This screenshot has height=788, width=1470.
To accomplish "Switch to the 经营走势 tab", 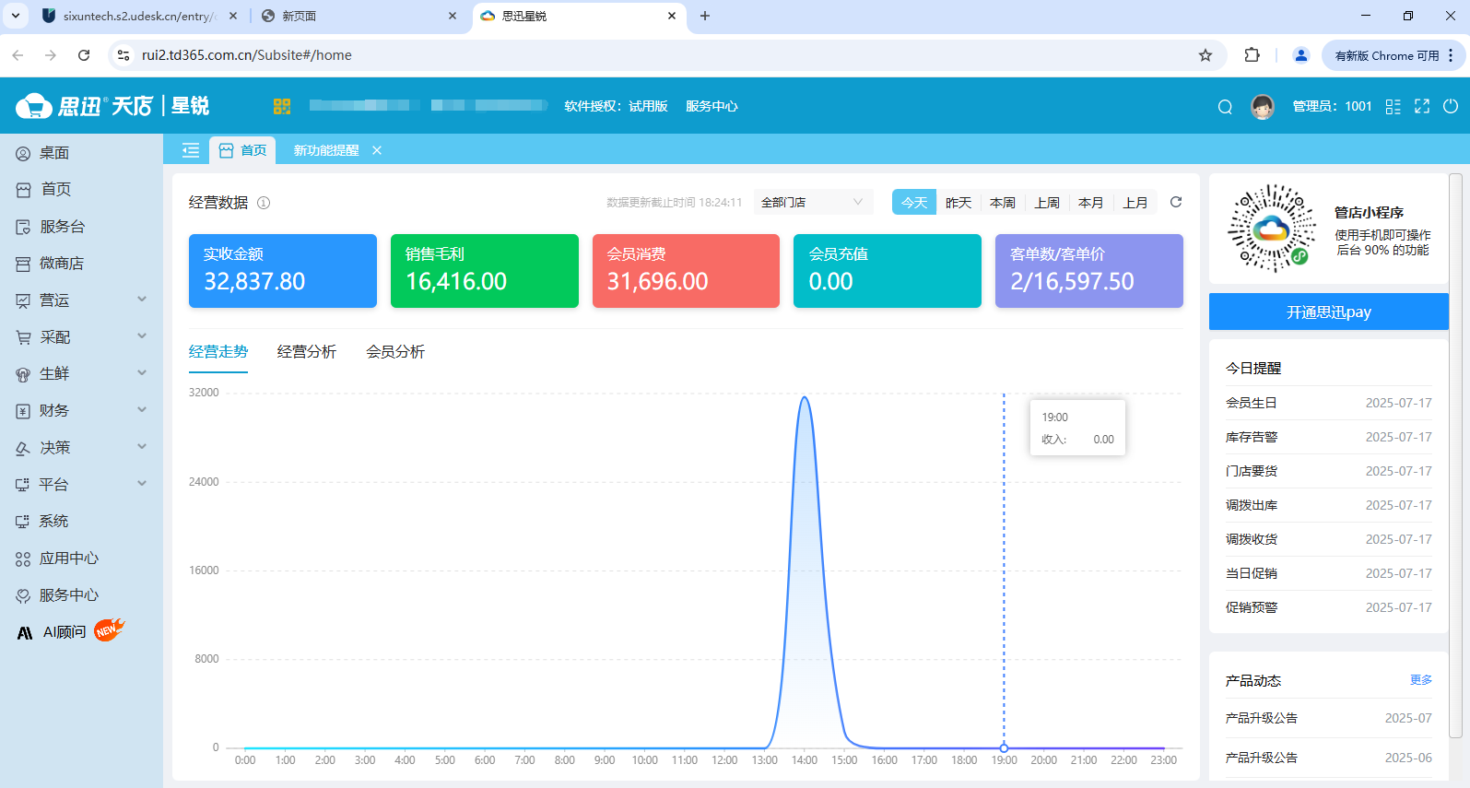I will 218,351.
